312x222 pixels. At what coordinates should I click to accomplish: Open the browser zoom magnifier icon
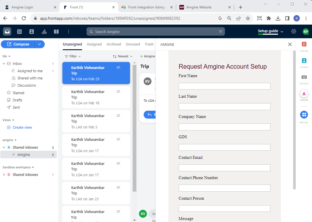click(229, 18)
